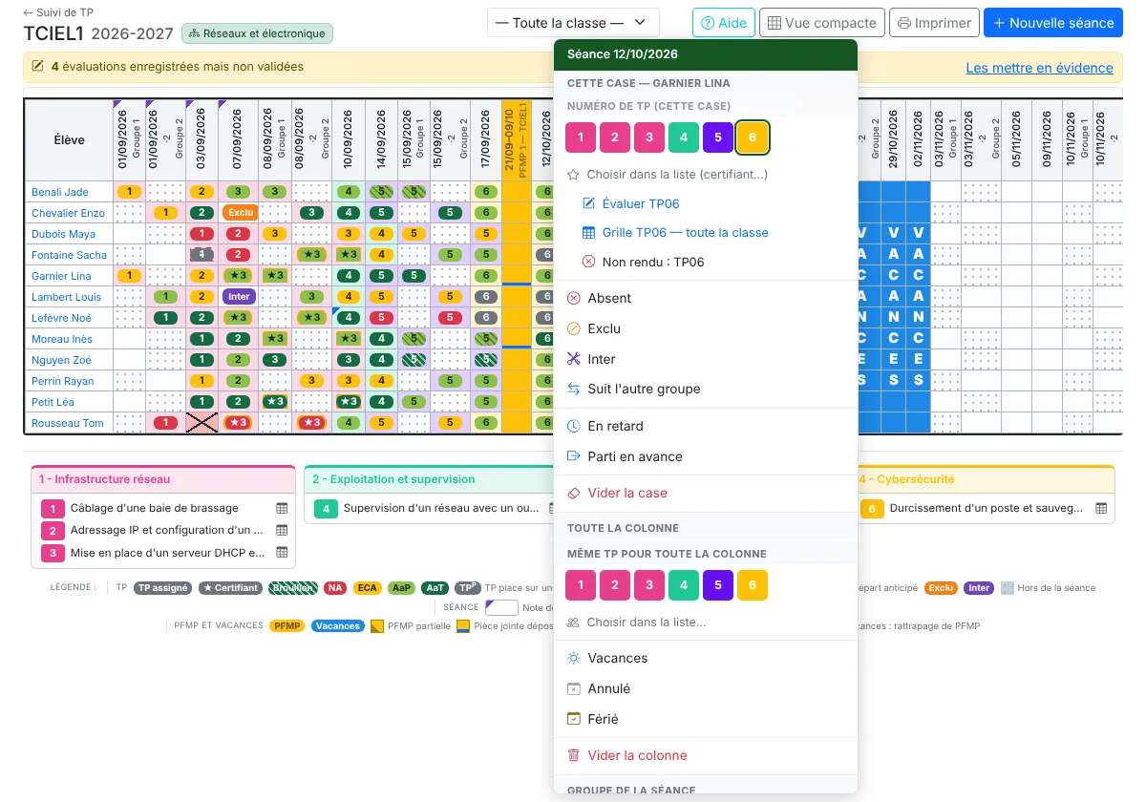Image resolution: width=1146 pixels, height=802 pixels.
Task: Choose Inter in the context menu
Action: [706, 359]
